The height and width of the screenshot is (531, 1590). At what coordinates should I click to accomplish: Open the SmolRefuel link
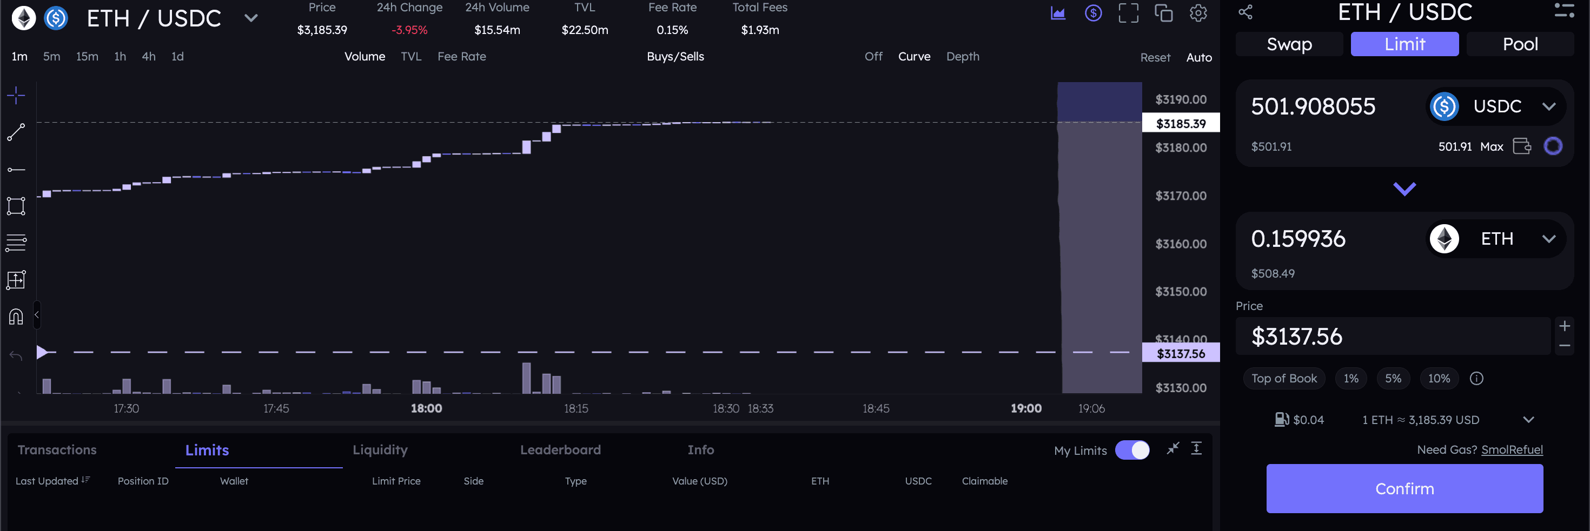pyautogui.click(x=1512, y=449)
